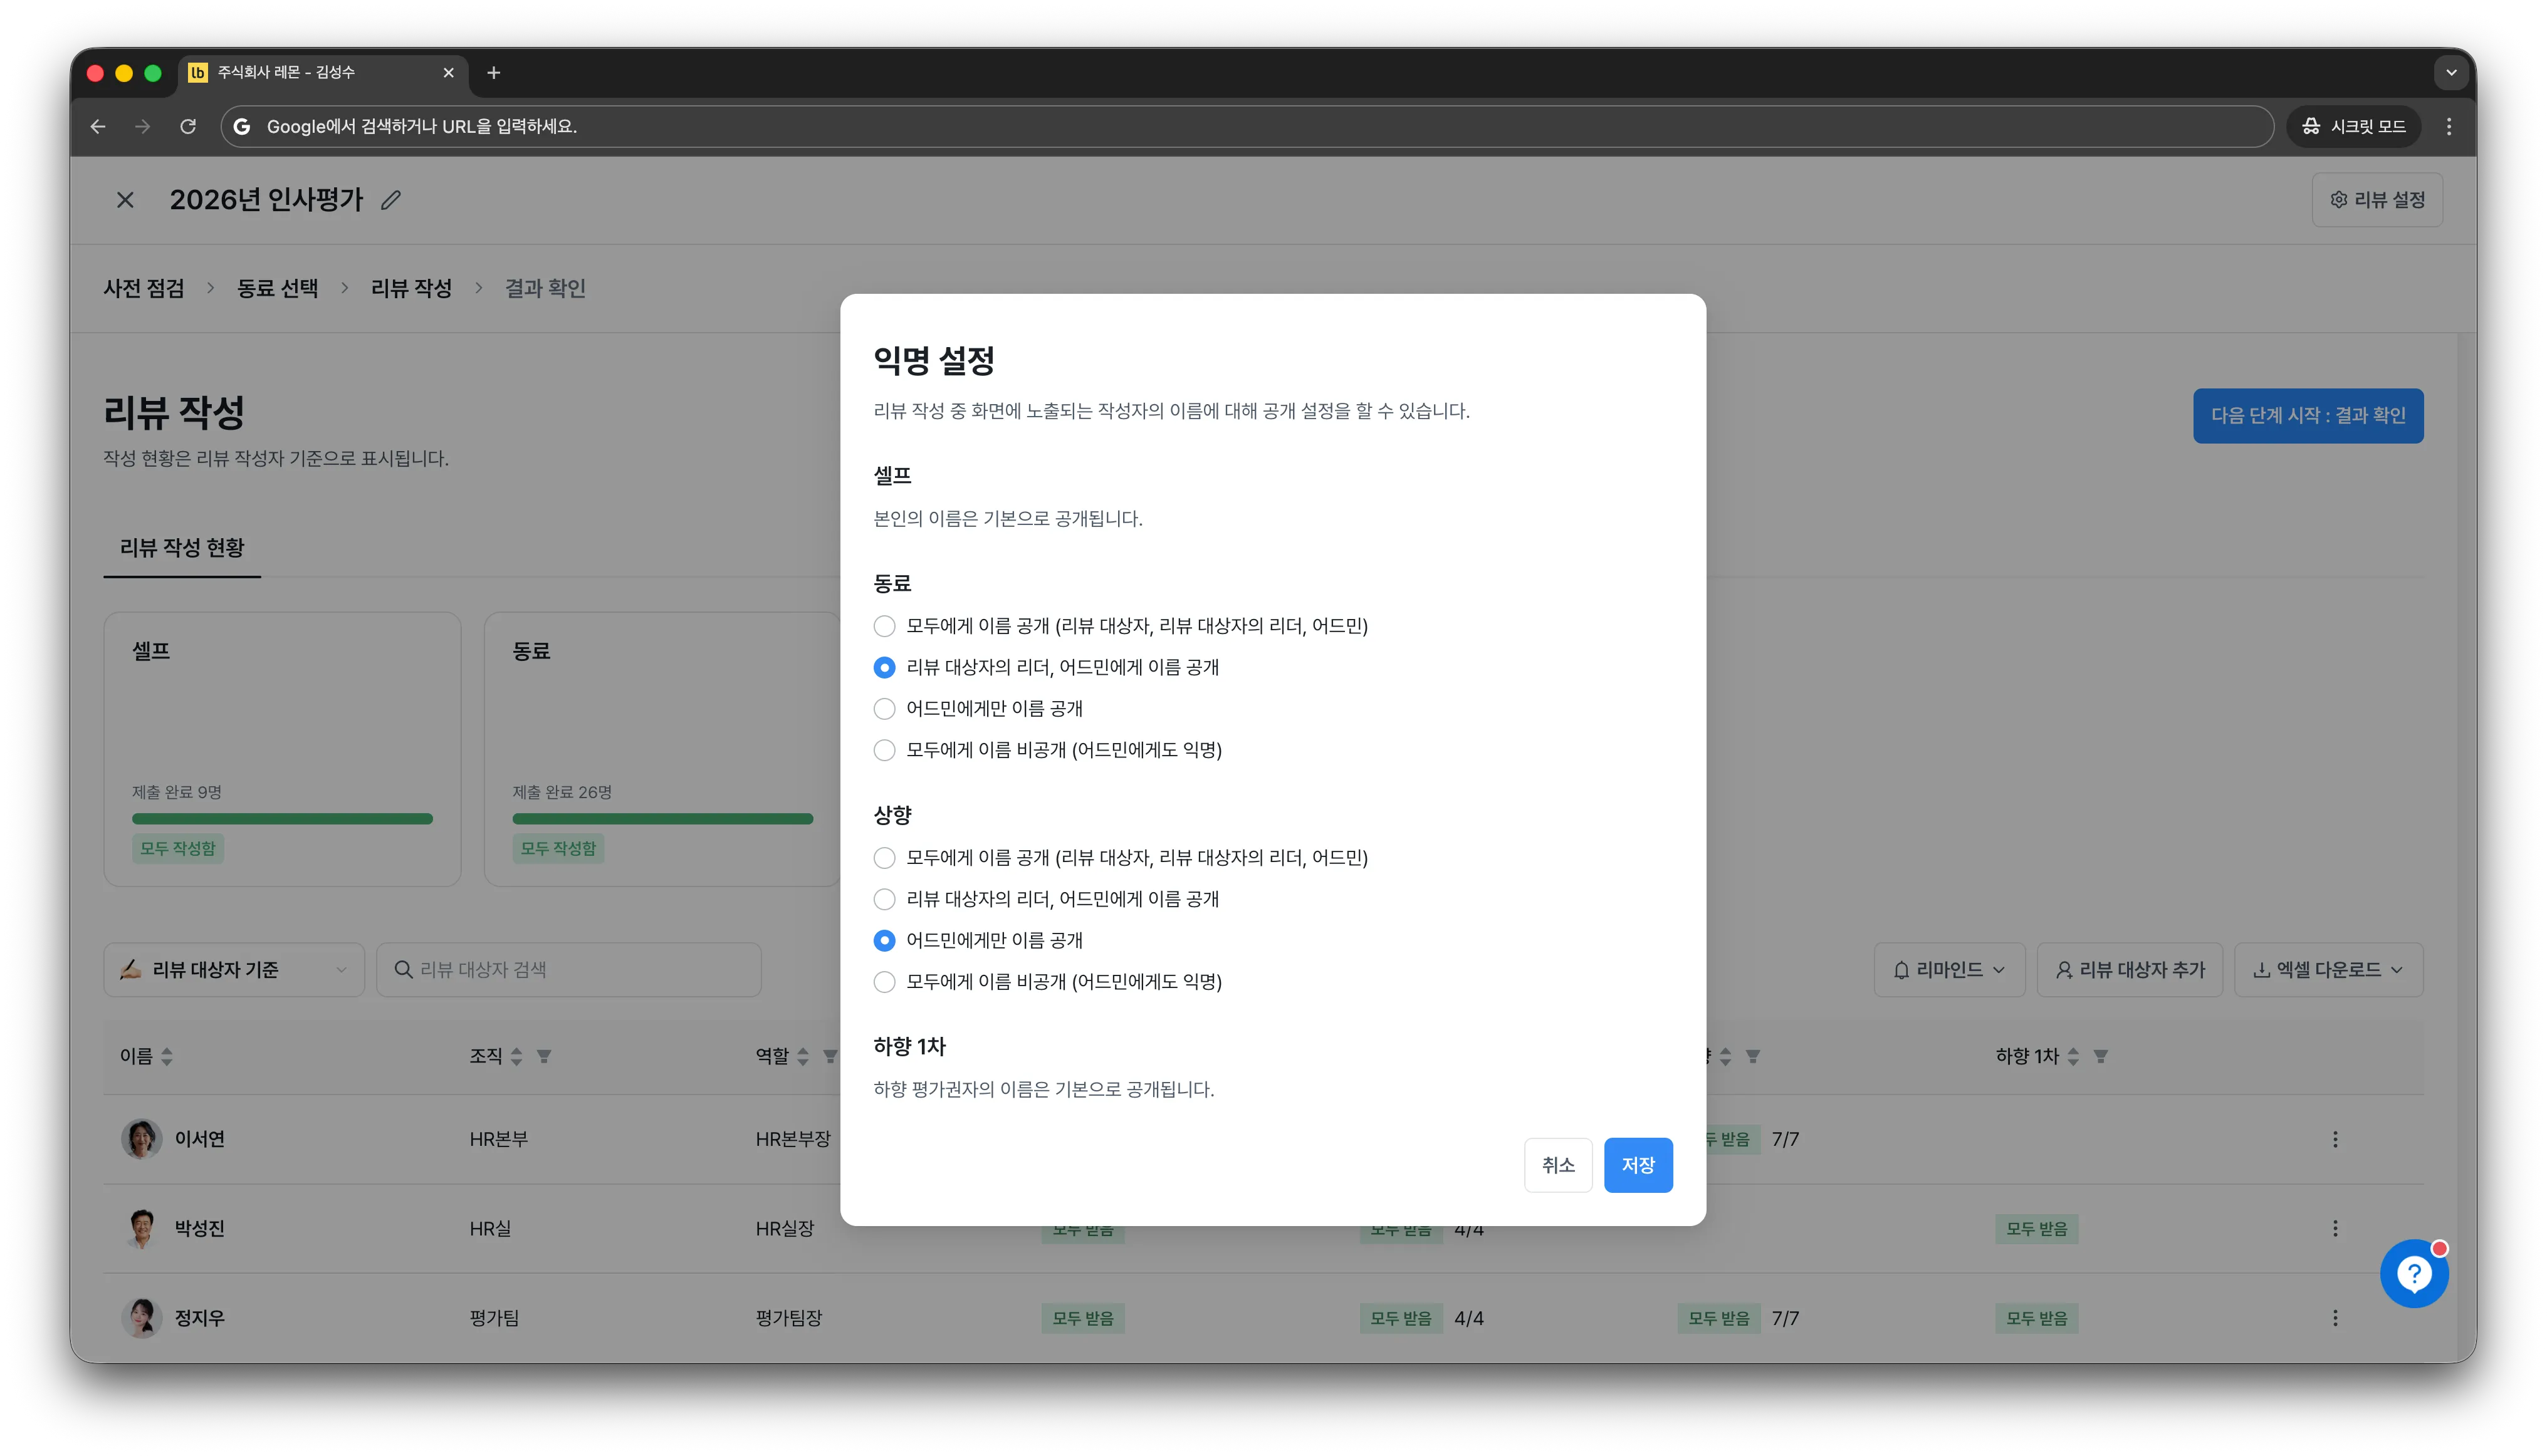
Task: Filter the 하향 1차 column
Action: point(2101,1056)
